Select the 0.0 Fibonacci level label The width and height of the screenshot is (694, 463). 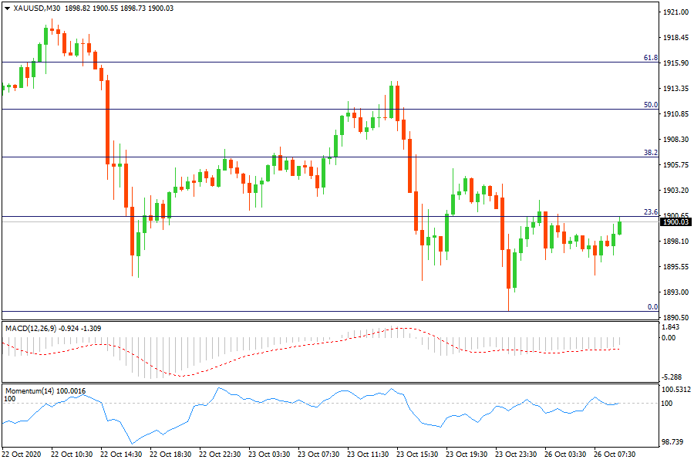(x=652, y=307)
